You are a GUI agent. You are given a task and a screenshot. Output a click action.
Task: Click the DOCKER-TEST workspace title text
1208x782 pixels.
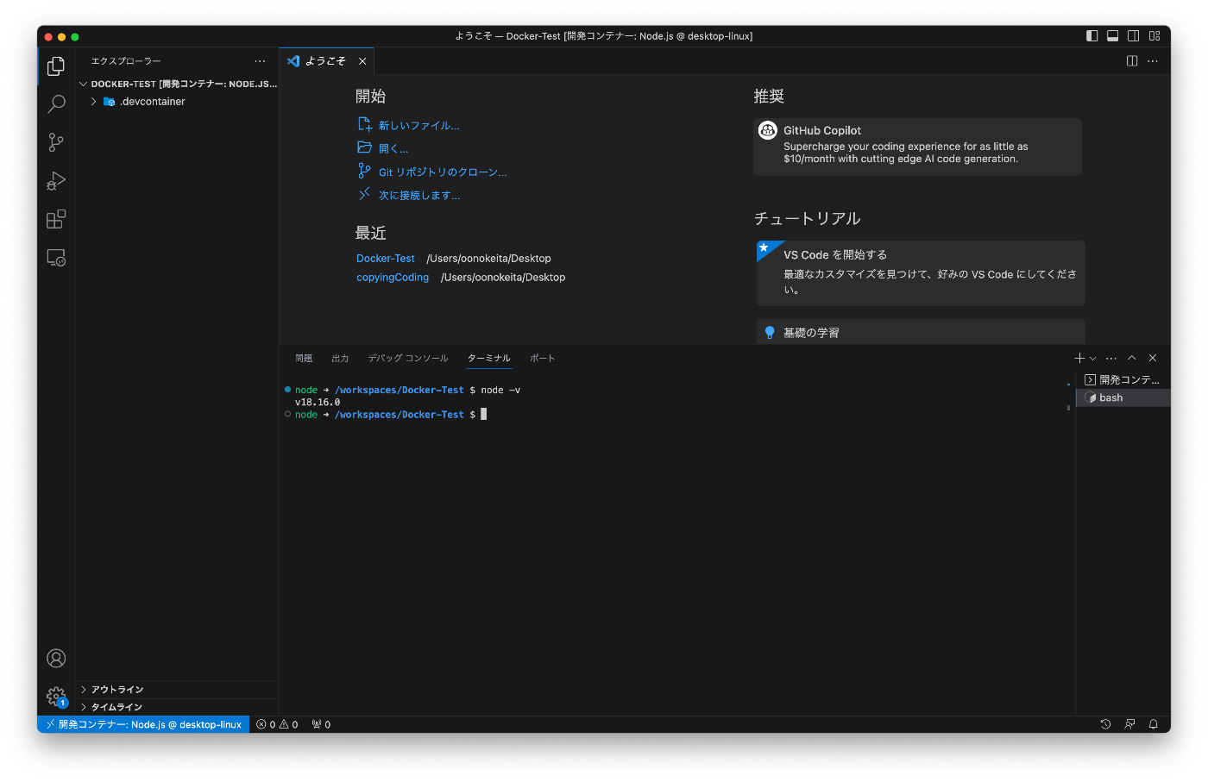point(184,84)
